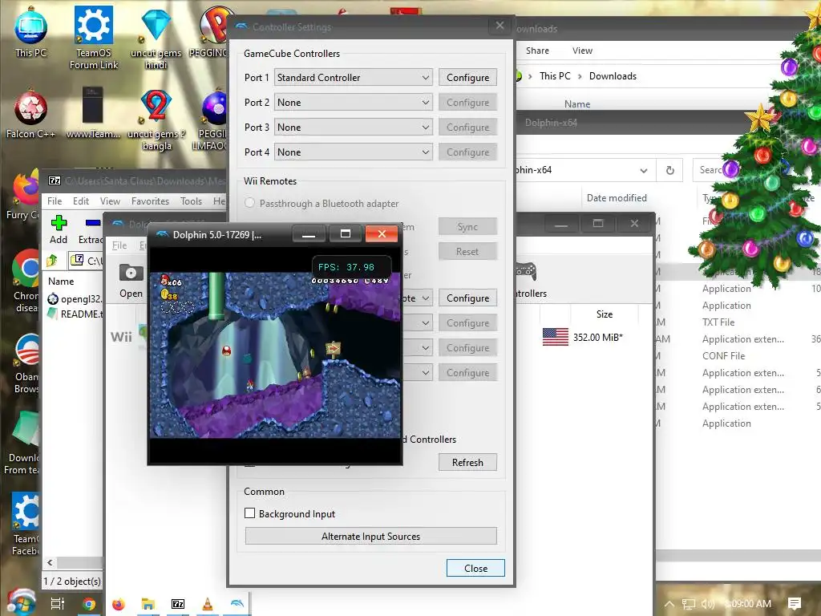Click Configure for the first Wii Remote
The height and width of the screenshot is (616, 821).
[467, 298]
